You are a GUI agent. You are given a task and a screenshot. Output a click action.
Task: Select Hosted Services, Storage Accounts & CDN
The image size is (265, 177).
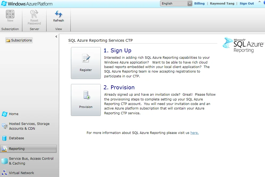coord(29,126)
